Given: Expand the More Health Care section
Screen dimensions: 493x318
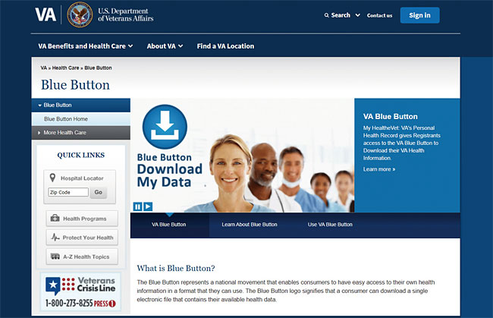Looking at the screenshot, I should coord(81,132).
